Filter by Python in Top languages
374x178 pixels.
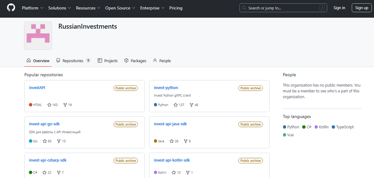tap(291, 127)
